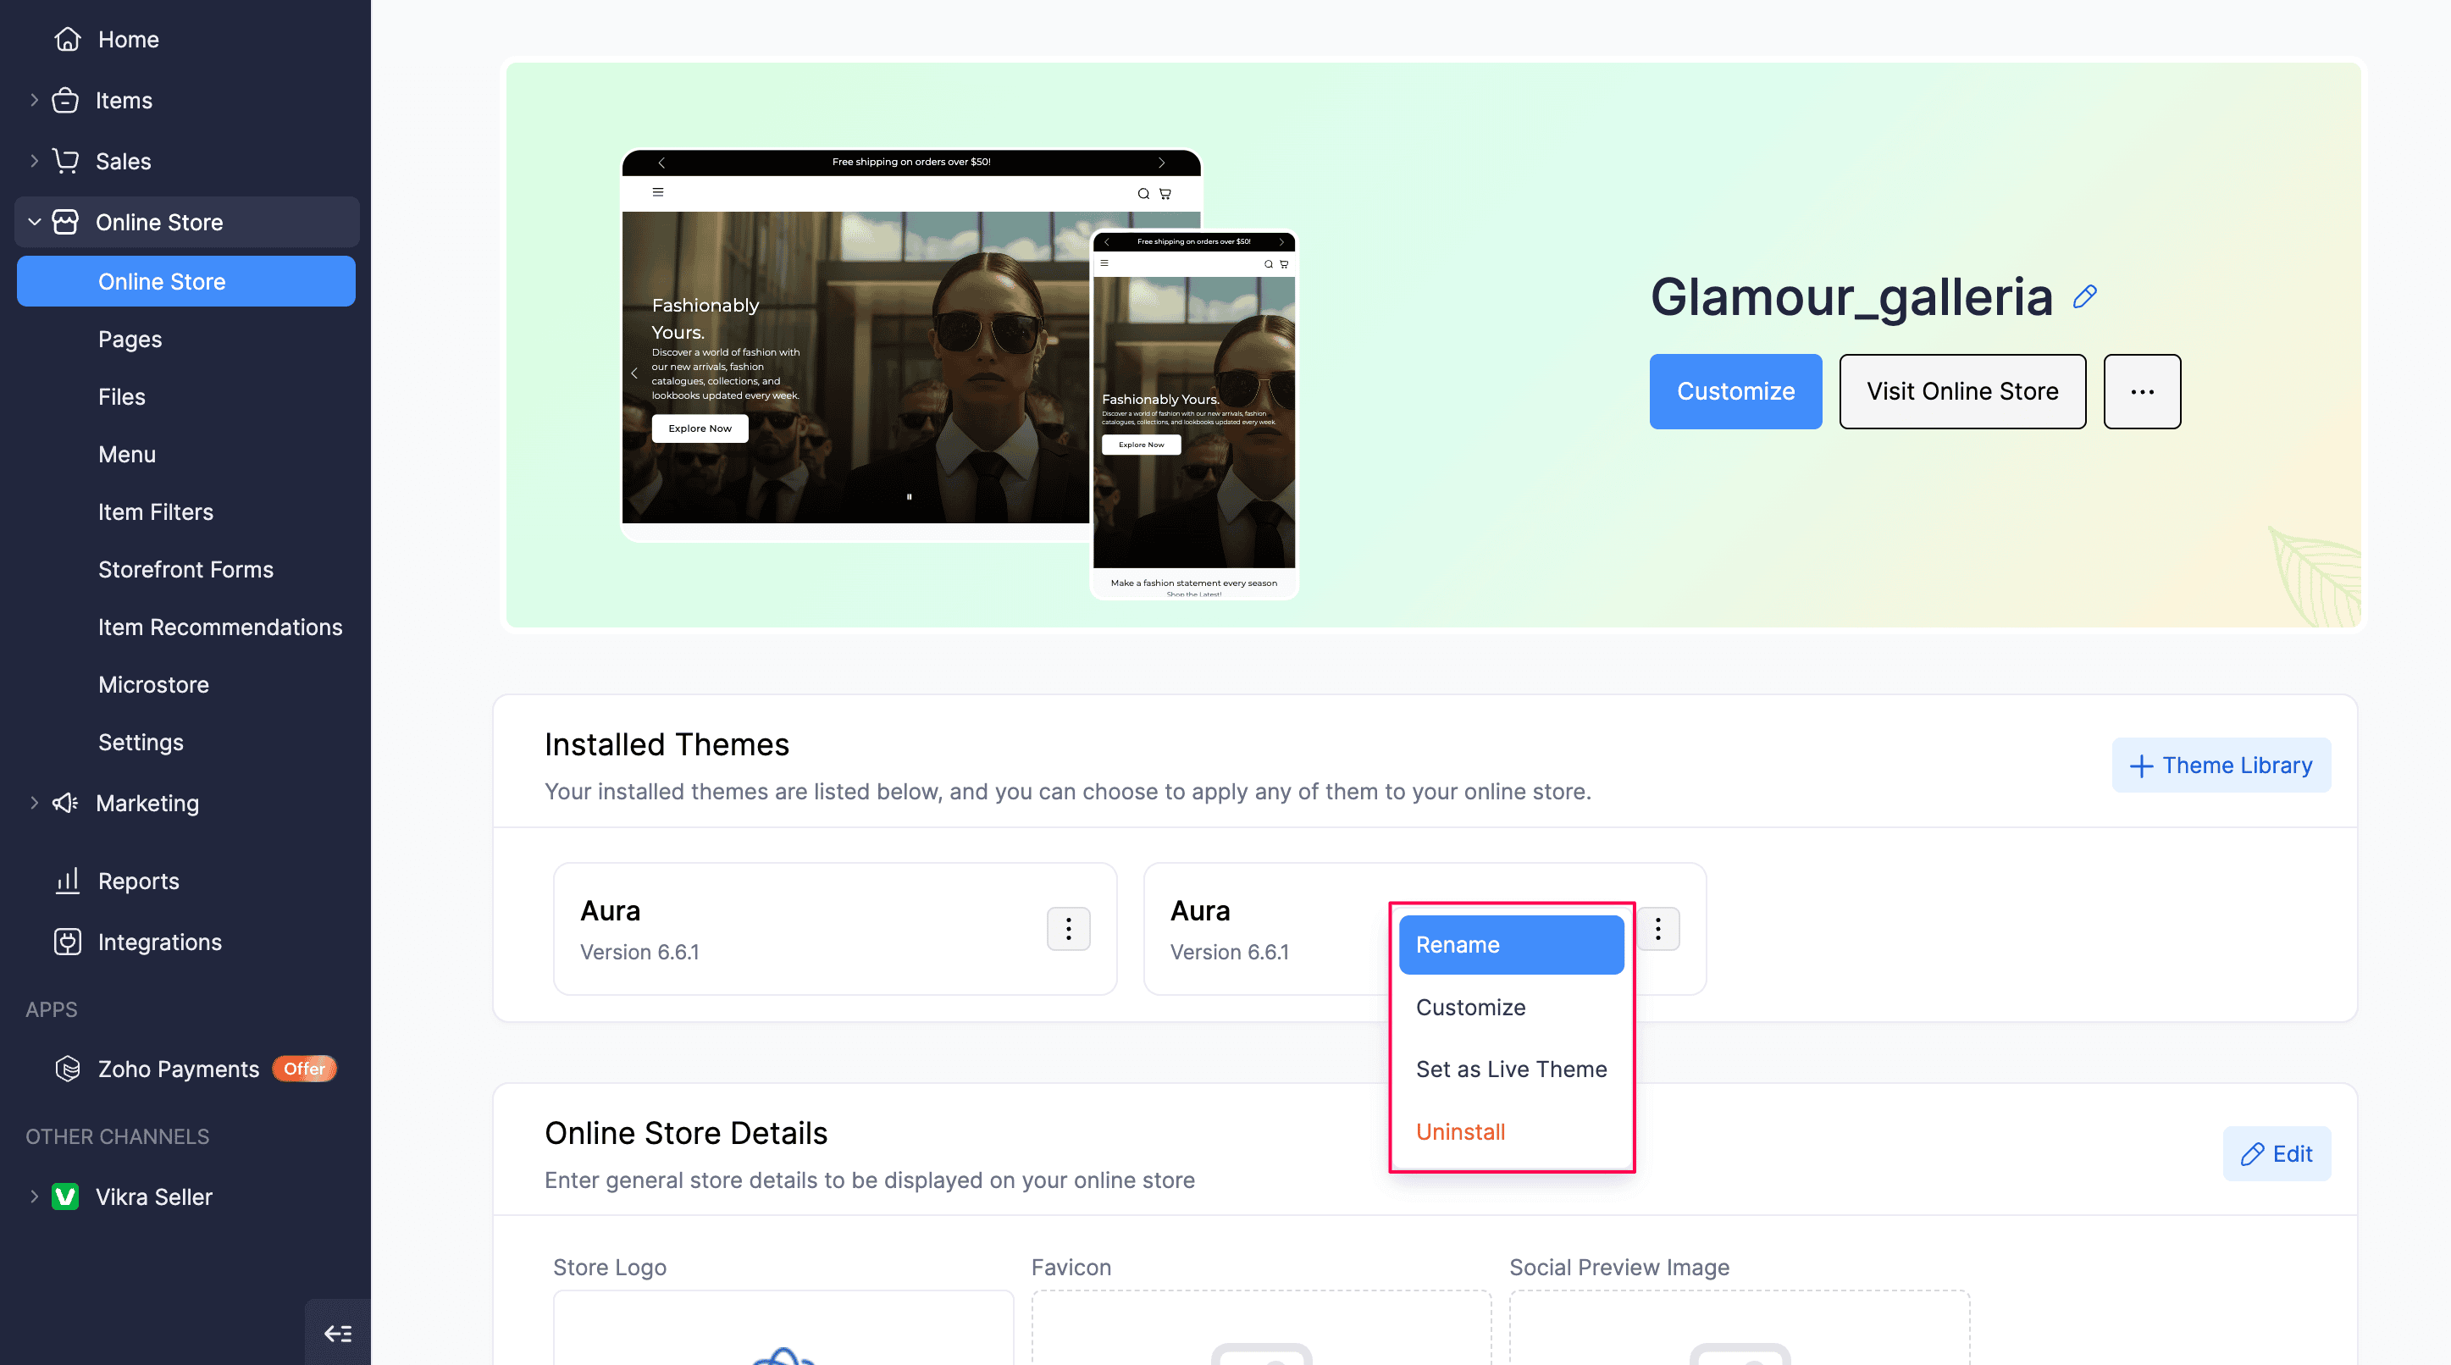Click the mobile store preview thumbnail

1194,415
